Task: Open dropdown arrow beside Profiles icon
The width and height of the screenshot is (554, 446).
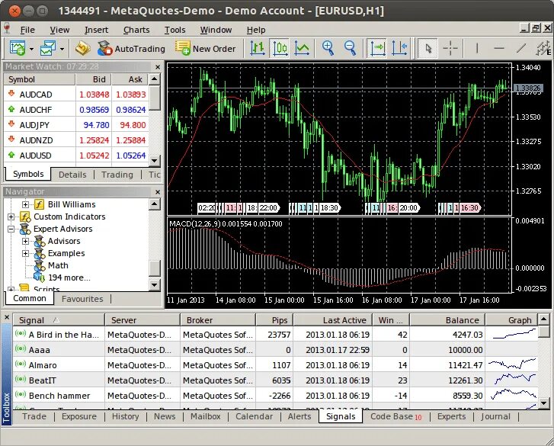Action: pyautogui.click(x=62, y=49)
